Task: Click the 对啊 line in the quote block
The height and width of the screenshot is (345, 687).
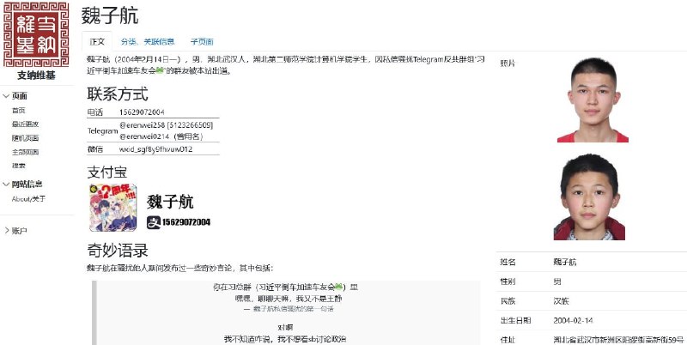Action: [285, 327]
